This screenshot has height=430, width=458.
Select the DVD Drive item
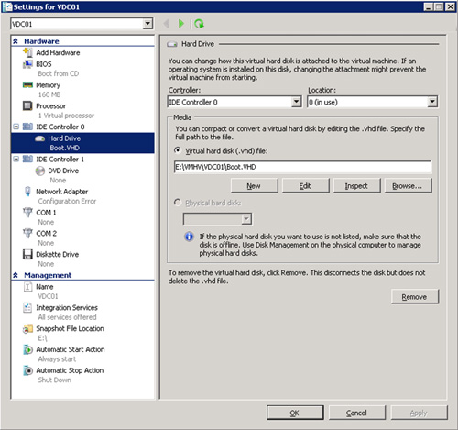click(x=63, y=171)
